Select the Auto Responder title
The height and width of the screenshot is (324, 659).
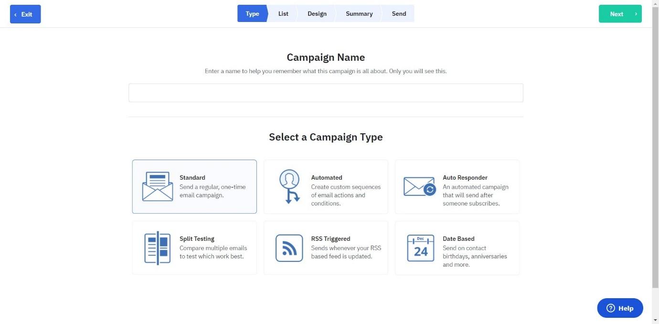tap(465, 177)
